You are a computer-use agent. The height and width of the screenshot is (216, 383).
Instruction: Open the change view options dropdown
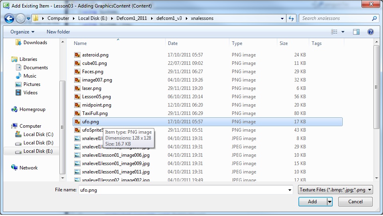point(343,32)
